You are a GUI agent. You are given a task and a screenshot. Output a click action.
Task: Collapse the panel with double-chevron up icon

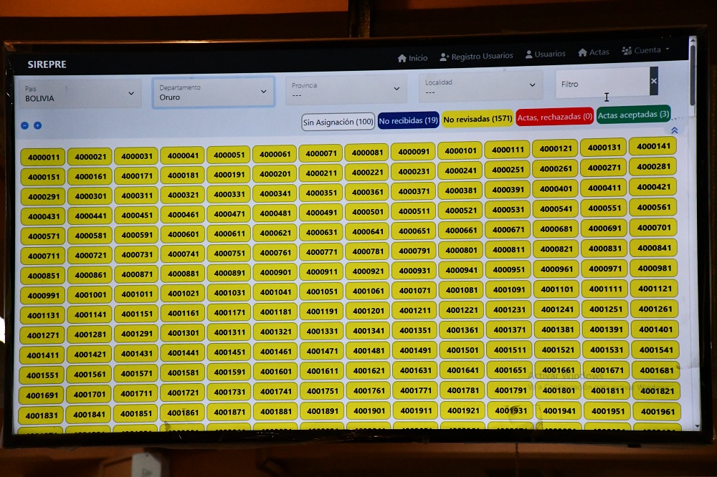tap(674, 130)
